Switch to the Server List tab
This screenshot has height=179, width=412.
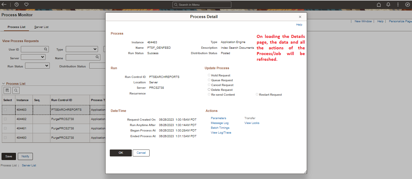(x=41, y=27)
